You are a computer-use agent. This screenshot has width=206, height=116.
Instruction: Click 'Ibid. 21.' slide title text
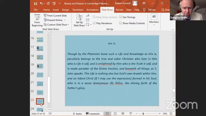click(112, 43)
